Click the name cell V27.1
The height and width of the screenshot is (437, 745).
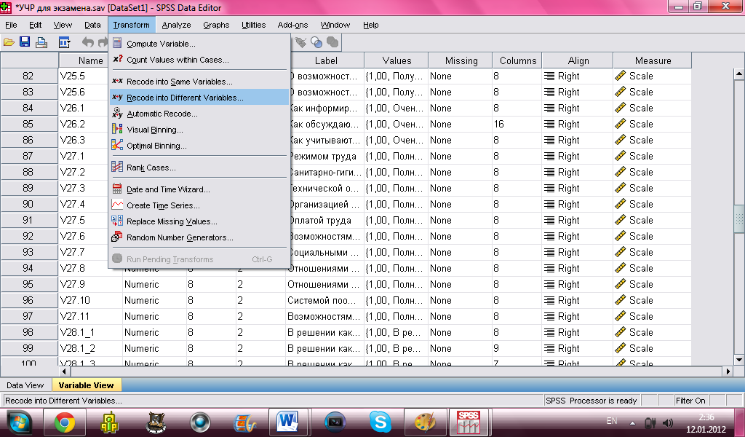pyautogui.click(x=84, y=156)
